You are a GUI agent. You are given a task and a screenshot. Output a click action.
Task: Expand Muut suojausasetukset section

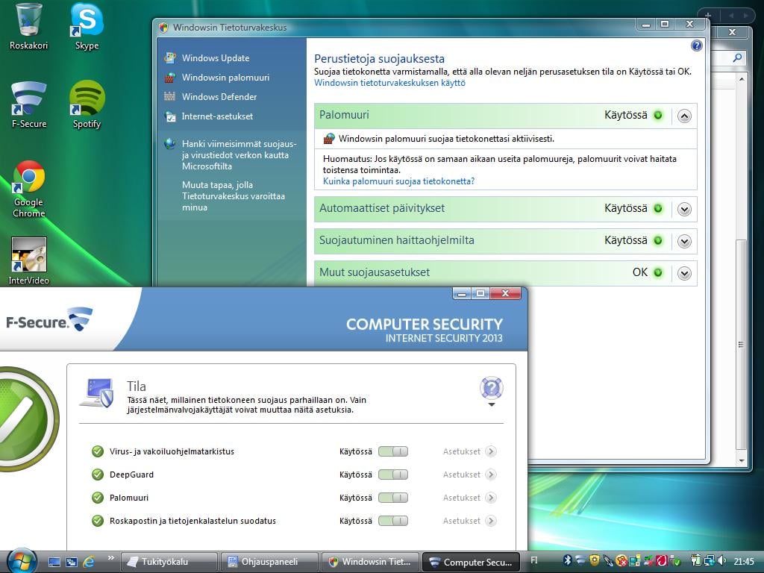[684, 273]
